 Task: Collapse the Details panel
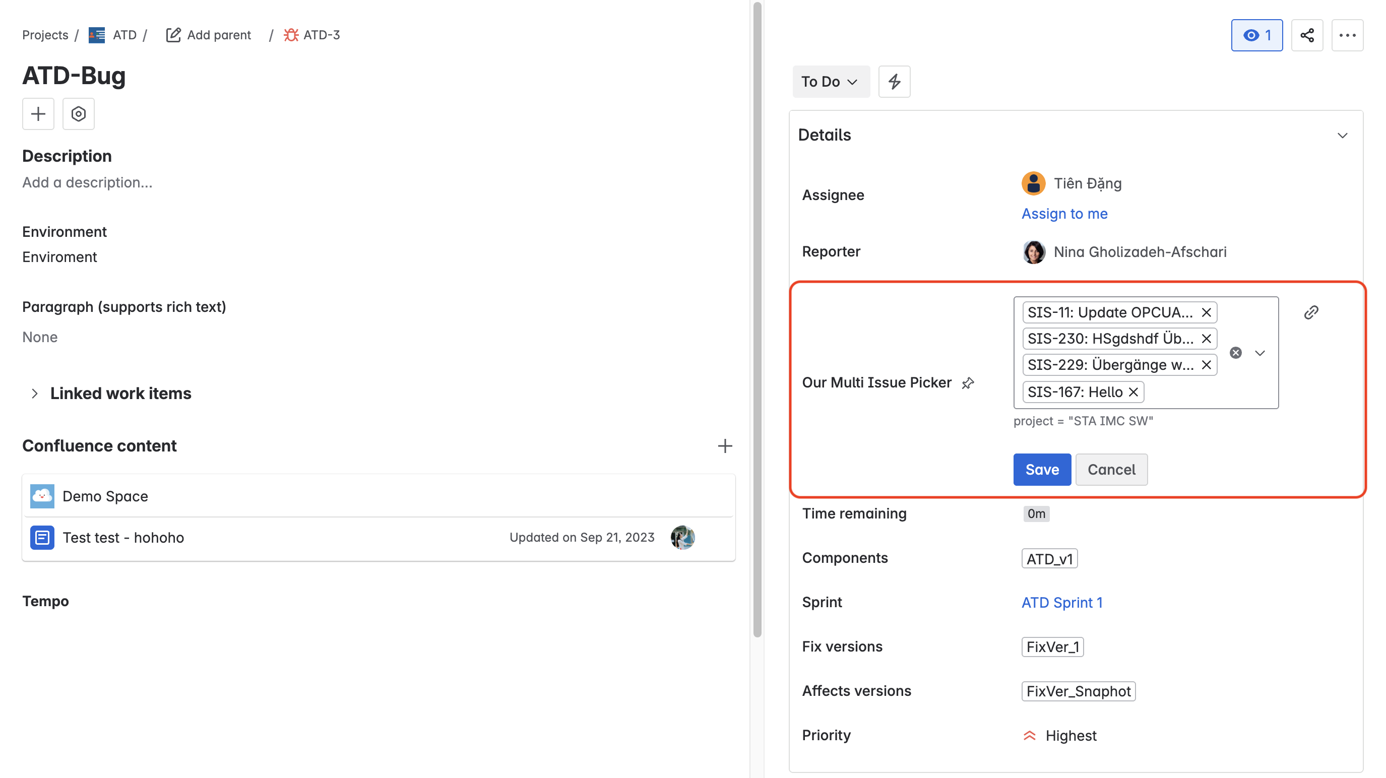click(x=1343, y=136)
